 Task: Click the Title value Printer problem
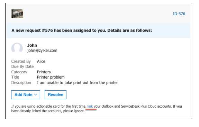click(51, 77)
